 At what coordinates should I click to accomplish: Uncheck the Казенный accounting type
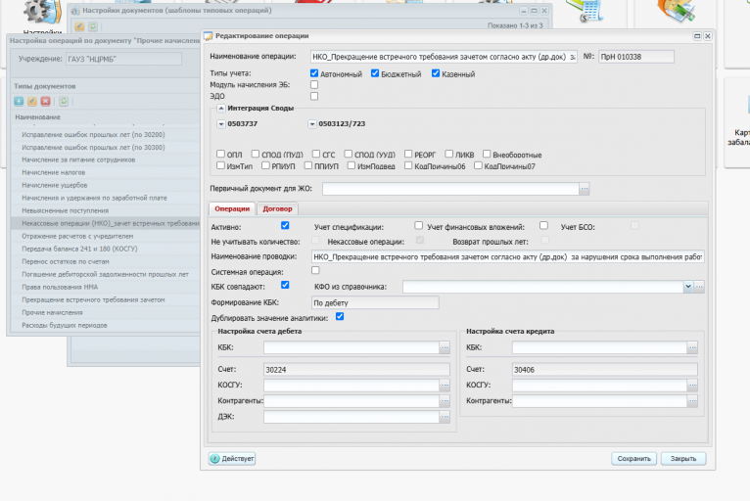coord(436,73)
